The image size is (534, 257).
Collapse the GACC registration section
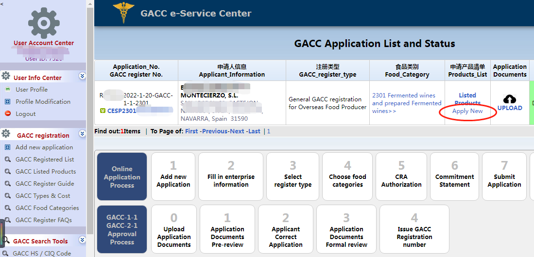[82, 134]
